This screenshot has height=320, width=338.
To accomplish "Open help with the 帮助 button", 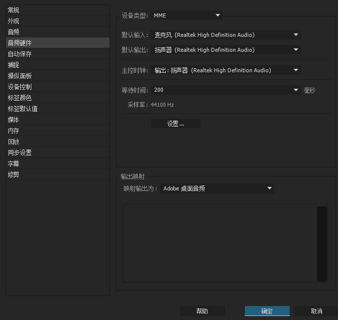I will pos(202,311).
